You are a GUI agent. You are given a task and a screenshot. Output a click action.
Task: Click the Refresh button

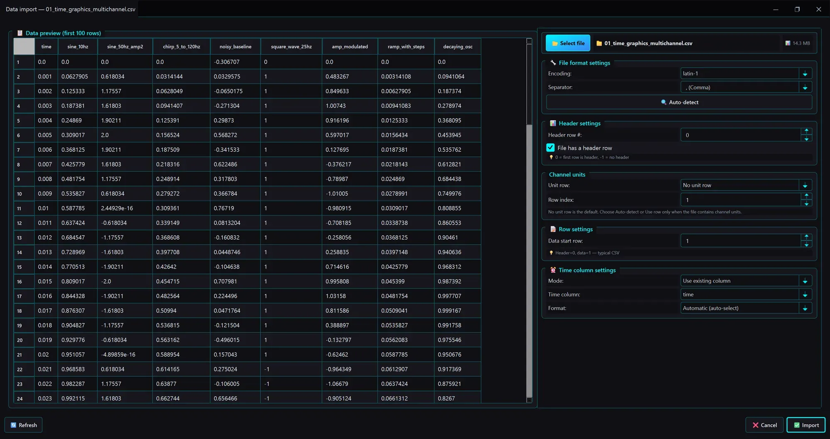coord(24,425)
